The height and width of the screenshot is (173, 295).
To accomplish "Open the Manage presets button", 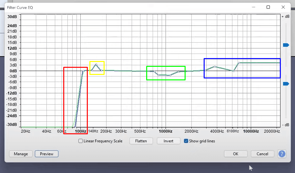I will point(21,154).
